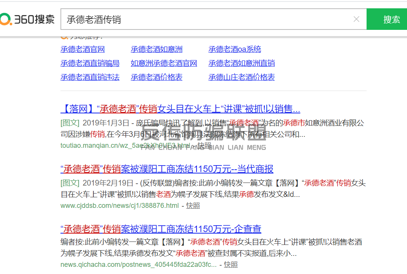
Task: View 快照 for the cjddsb.com result
Action: 193,206
